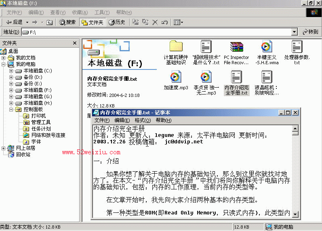The image size is (322, 231).
Task: Click the Undo arrow icon in the toolbar
Action: [164, 22]
